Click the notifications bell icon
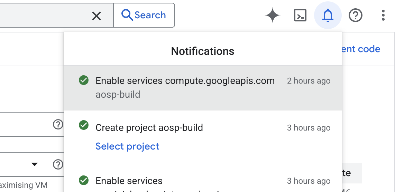The image size is (395, 192). tap(328, 16)
